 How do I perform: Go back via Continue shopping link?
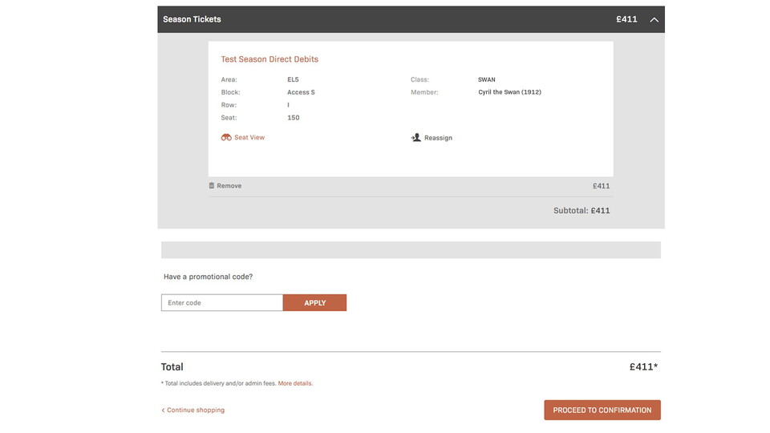(x=196, y=411)
